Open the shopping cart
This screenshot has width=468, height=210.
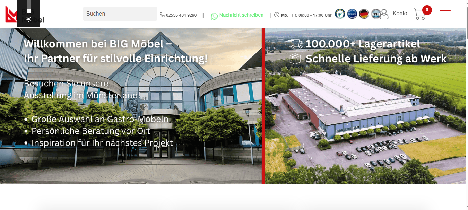[419, 14]
